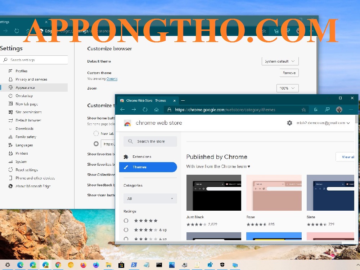Open the Categories All dropdown
The image size is (360, 270).
[x=150, y=198]
